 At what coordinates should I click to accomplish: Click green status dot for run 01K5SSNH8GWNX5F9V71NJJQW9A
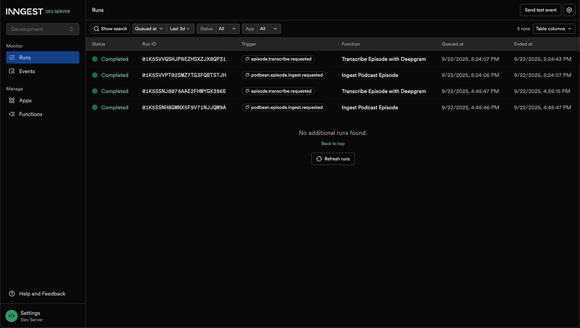pos(95,108)
